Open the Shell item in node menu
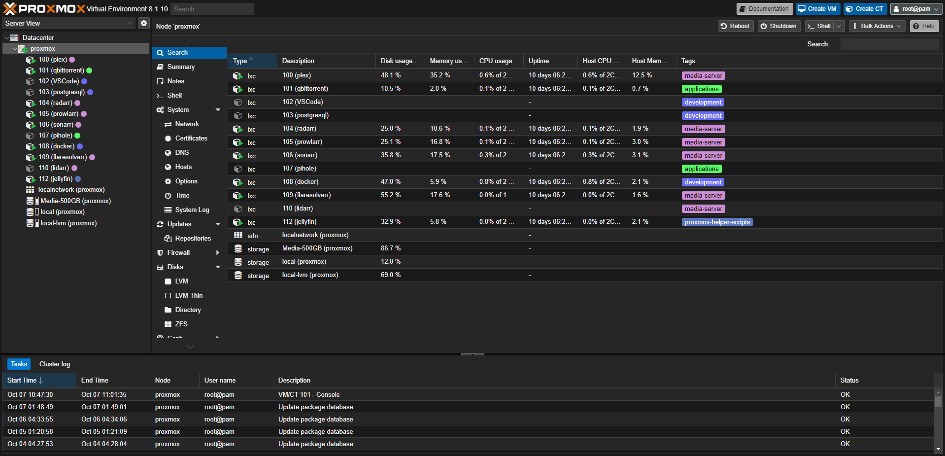945x456 pixels. click(x=190, y=96)
